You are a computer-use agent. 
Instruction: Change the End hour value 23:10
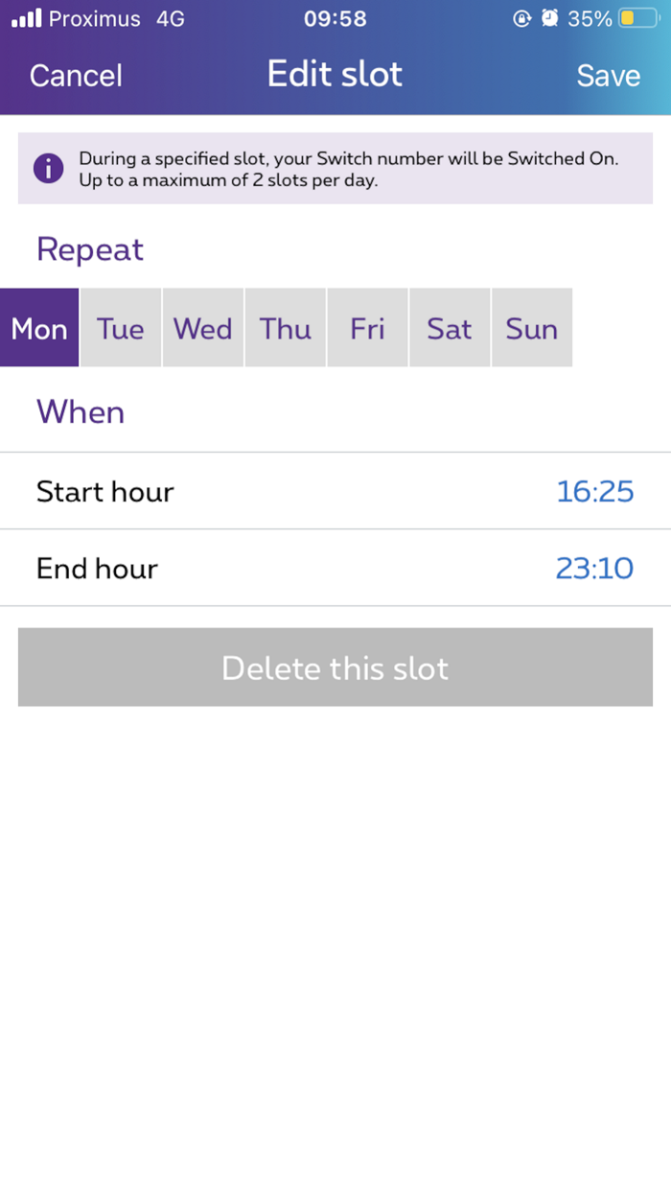(594, 569)
